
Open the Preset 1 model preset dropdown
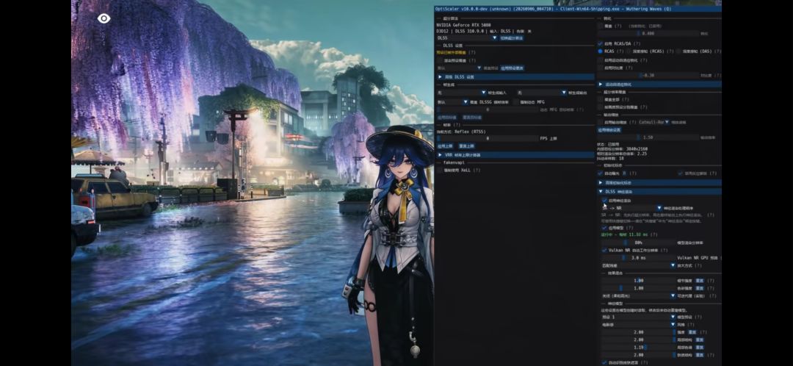coord(638,317)
